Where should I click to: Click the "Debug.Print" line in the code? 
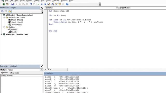pos(78,22)
